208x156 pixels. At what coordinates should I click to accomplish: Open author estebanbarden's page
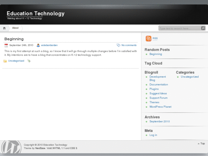tap(49, 45)
